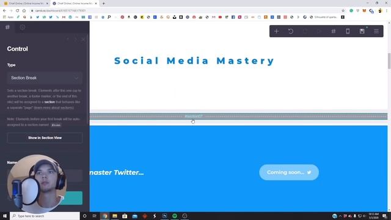Image resolution: width=391 pixels, height=220 pixels.
Task: Save the site with the floppy disk icon
Action: tap(362, 31)
